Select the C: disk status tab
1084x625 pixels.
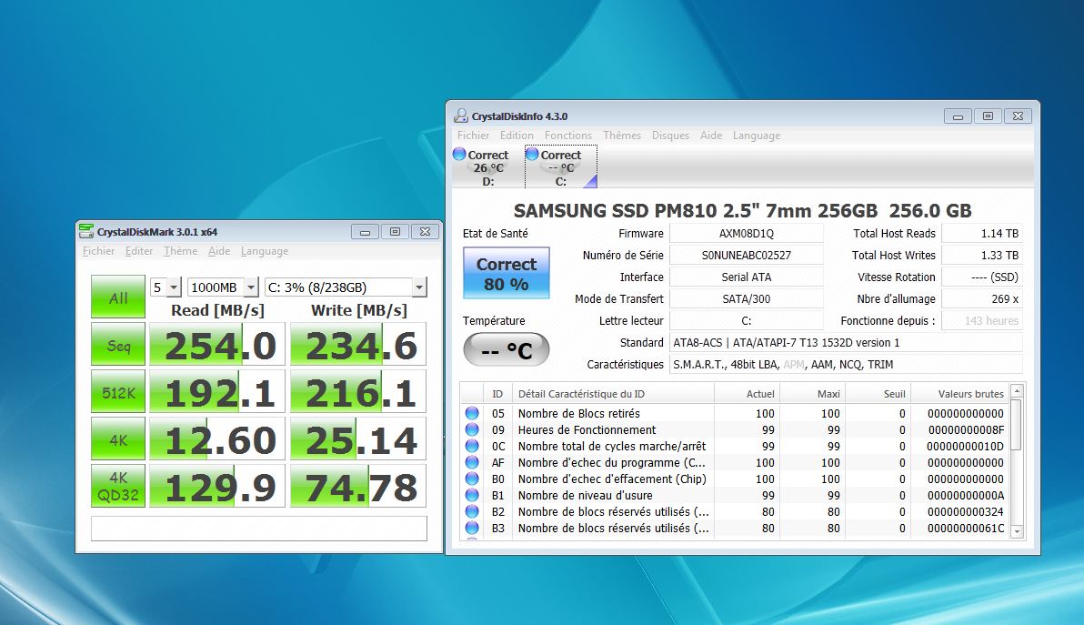pos(560,167)
